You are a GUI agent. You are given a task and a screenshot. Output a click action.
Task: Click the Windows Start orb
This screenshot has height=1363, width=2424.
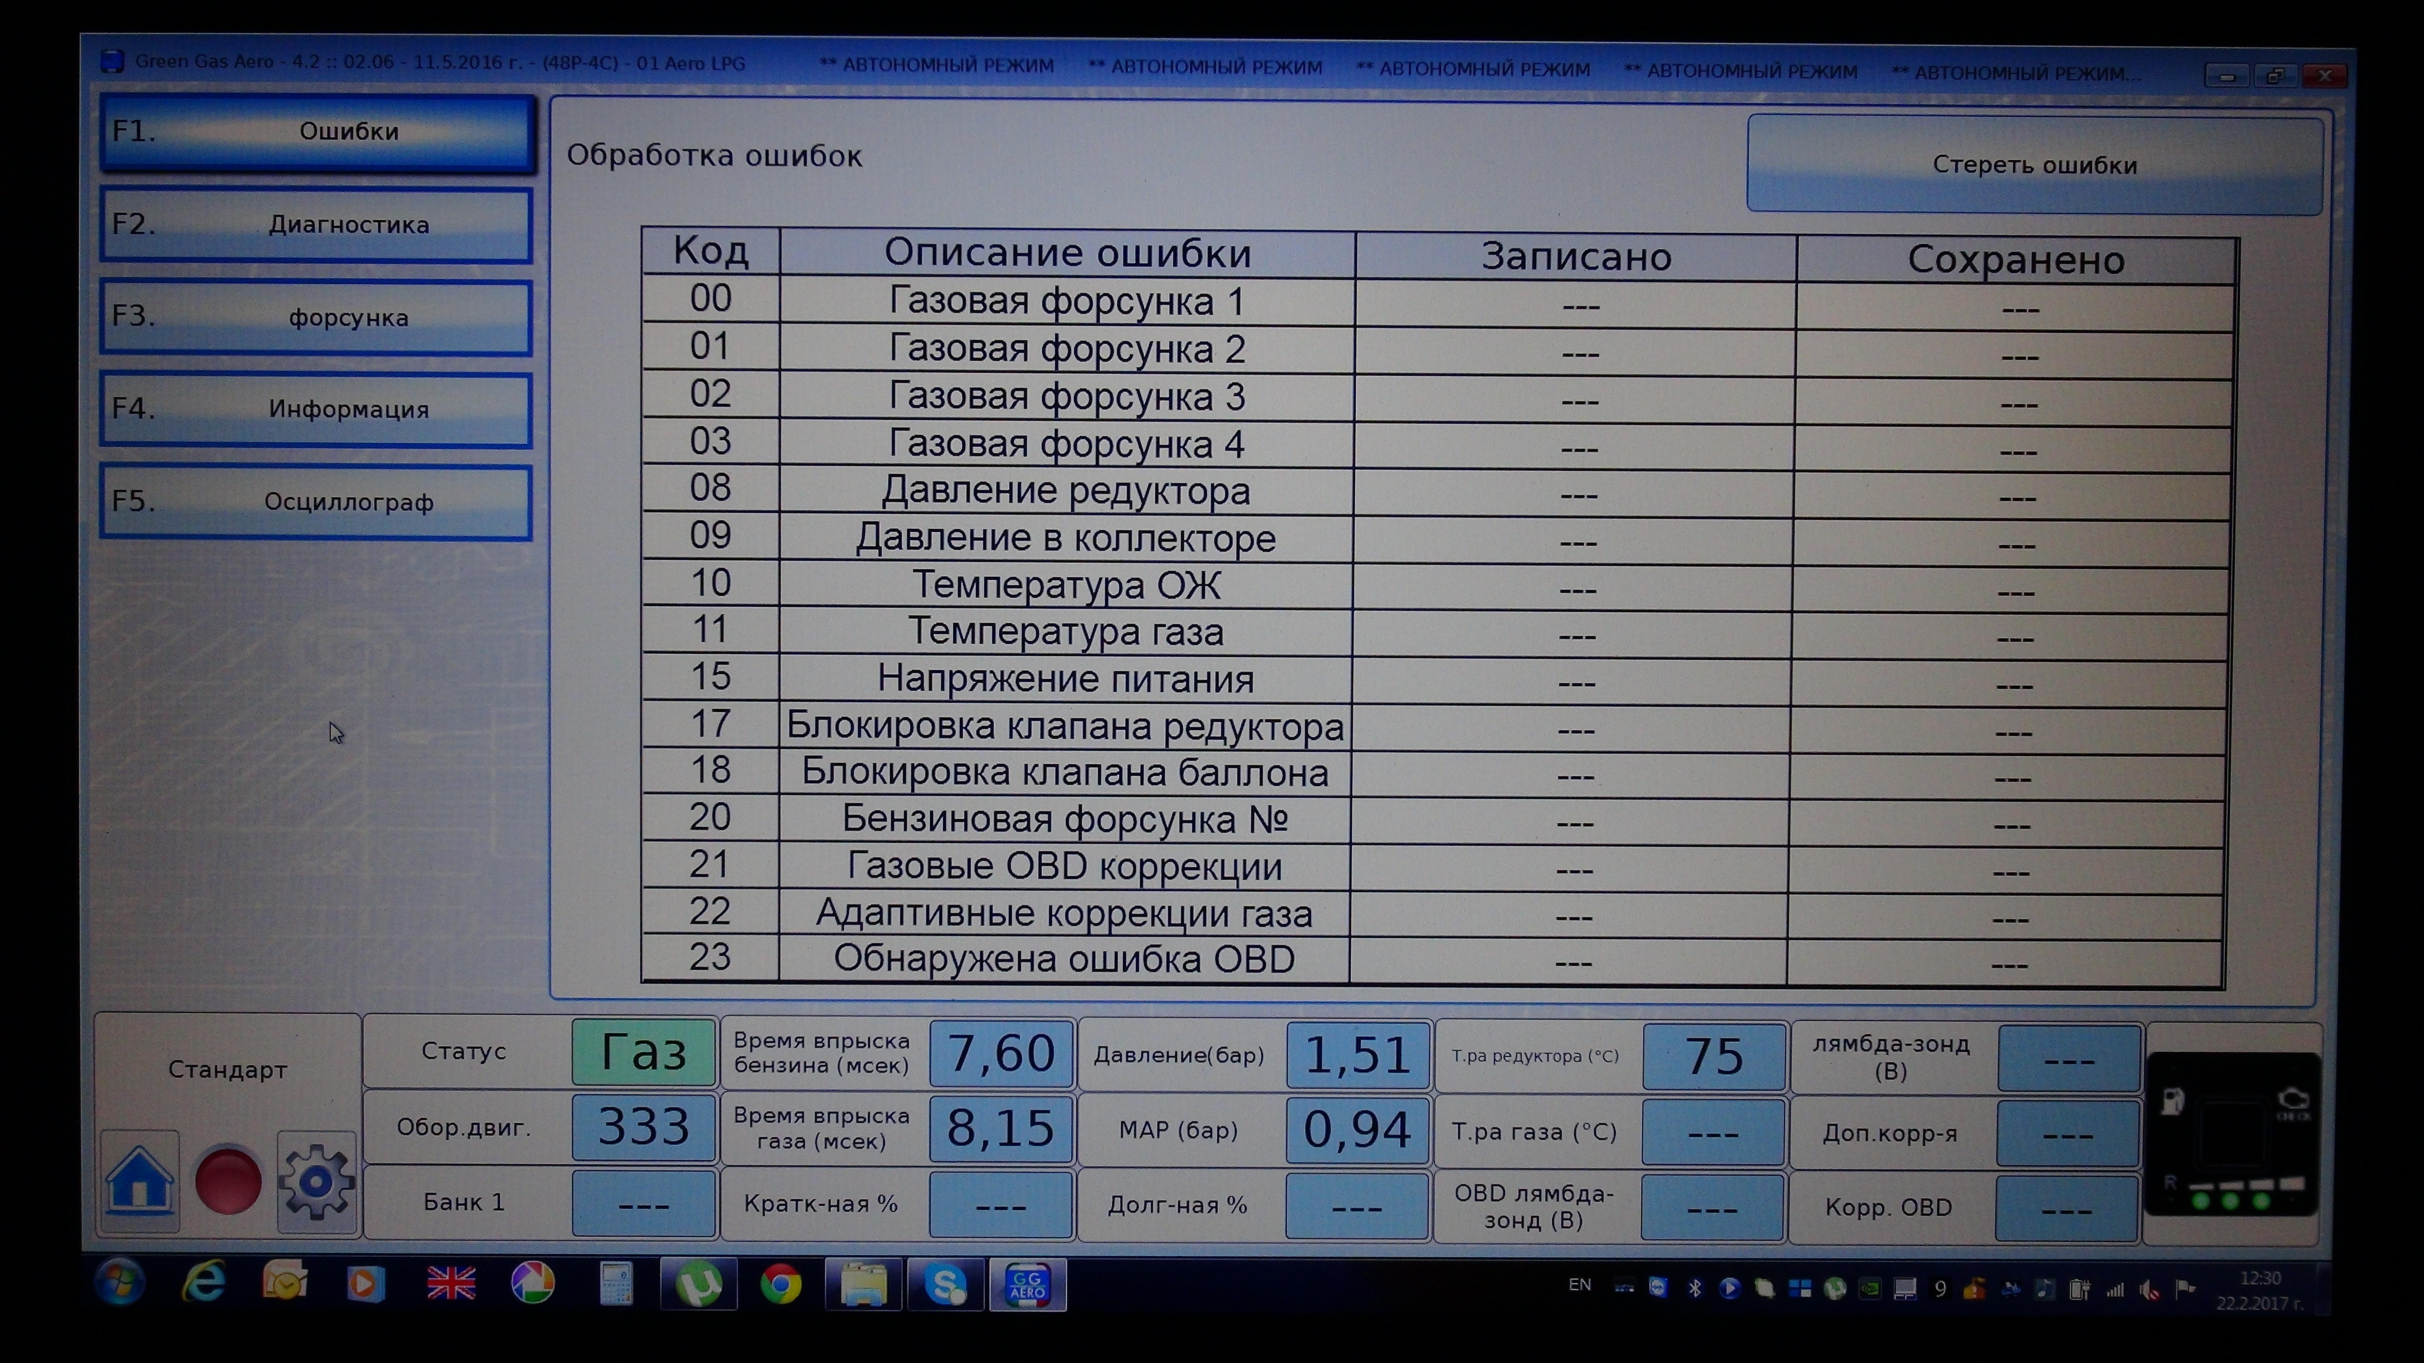(x=120, y=1281)
